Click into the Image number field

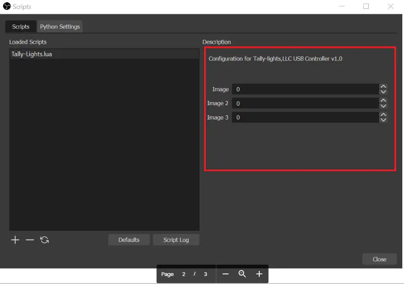(306, 89)
